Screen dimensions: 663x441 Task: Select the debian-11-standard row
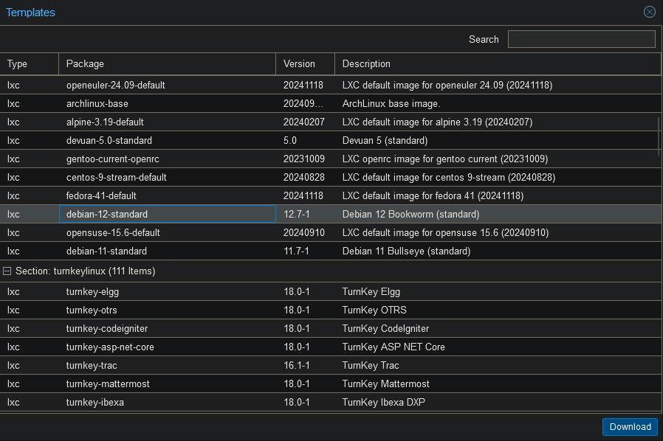tap(106, 251)
